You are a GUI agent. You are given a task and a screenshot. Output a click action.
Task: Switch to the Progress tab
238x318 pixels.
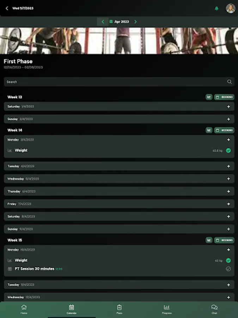[166, 310]
